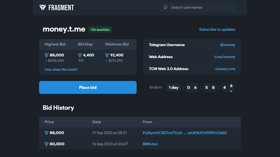Image resolution: width=280 pixels, height=157 pixels.
Task: Click the 92,400 minimum bid amount
Action: [x=117, y=55]
